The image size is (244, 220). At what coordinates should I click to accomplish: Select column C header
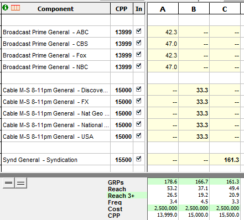click(225, 9)
